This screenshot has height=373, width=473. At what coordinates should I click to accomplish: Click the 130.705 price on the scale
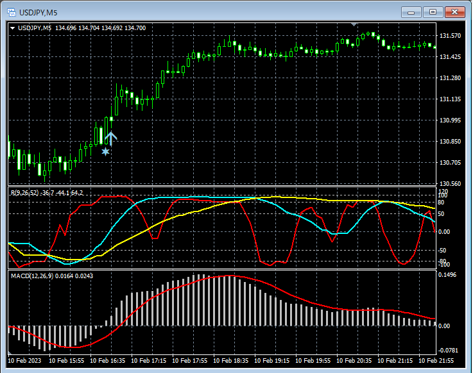(x=451, y=163)
